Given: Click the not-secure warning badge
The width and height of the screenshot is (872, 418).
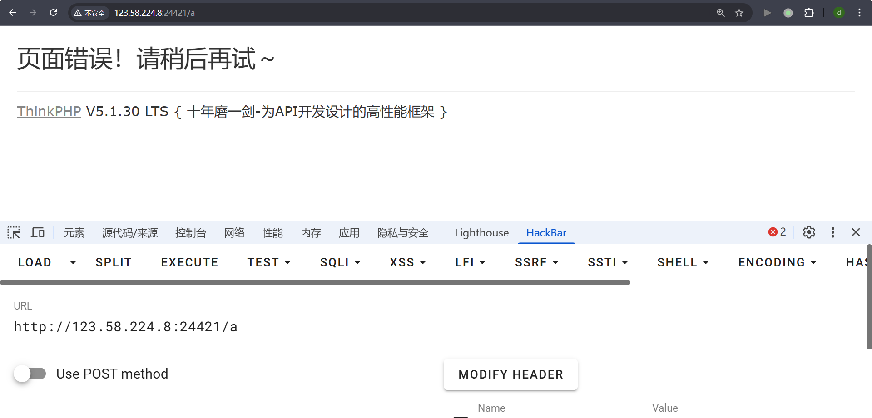Looking at the screenshot, I should (x=89, y=13).
